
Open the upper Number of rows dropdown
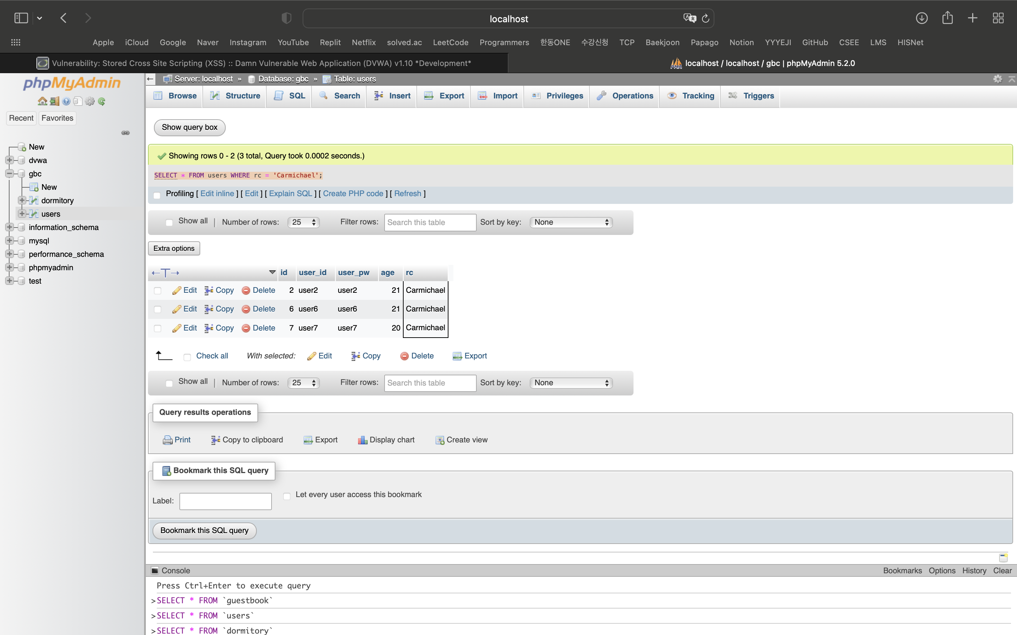click(x=303, y=222)
